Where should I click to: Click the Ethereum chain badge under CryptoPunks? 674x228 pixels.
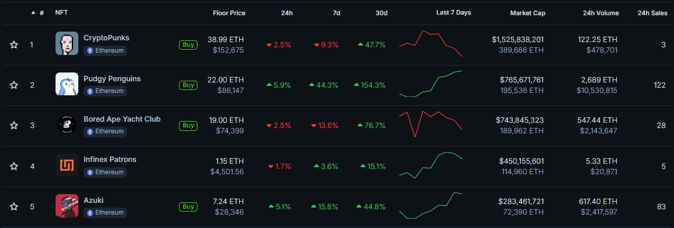click(x=105, y=50)
